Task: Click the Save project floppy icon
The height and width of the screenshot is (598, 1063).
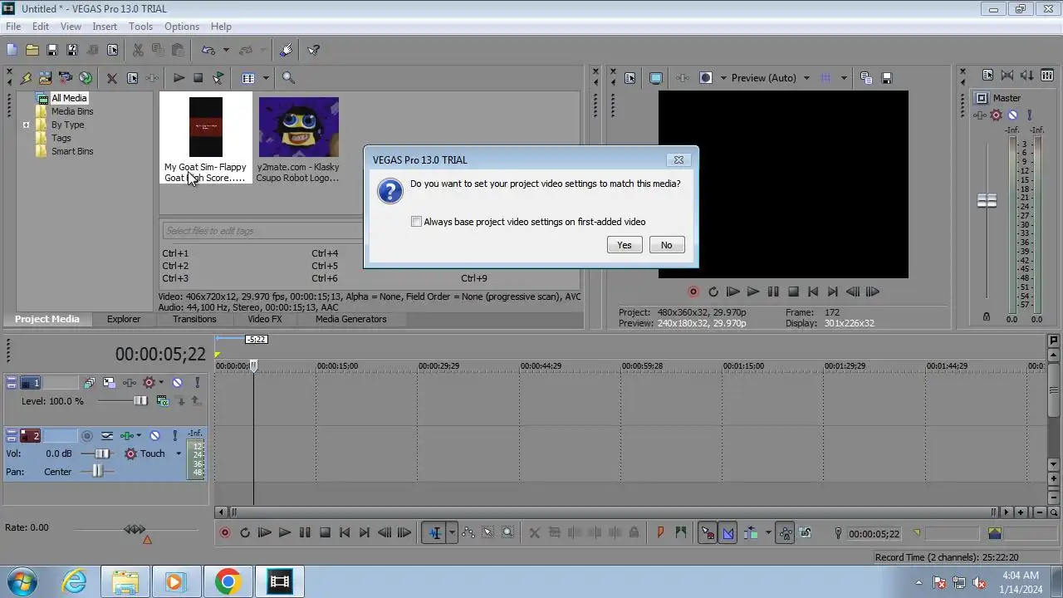Action: (51, 50)
